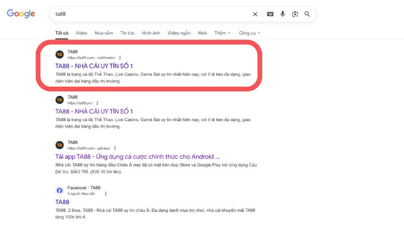Click the https://ta88.com › get-app URL
404x227 pixels.
click(89, 148)
